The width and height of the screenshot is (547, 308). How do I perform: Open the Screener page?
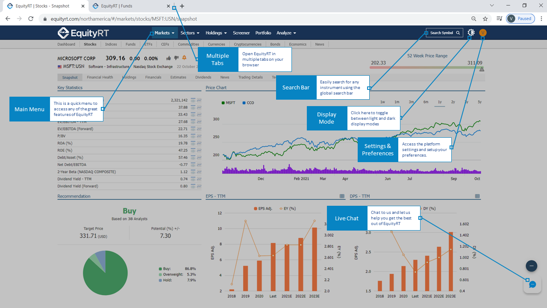241,33
